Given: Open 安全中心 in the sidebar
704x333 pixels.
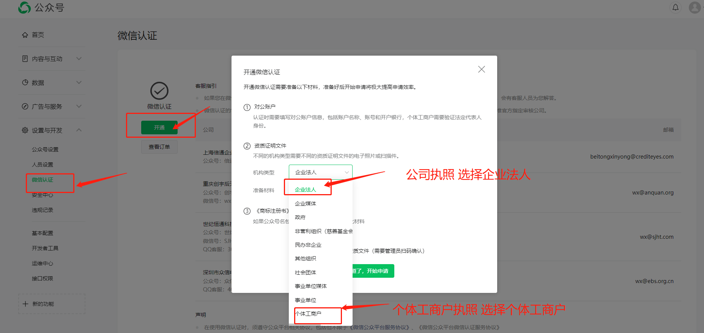Looking at the screenshot, I should click(x=43, y=195).
